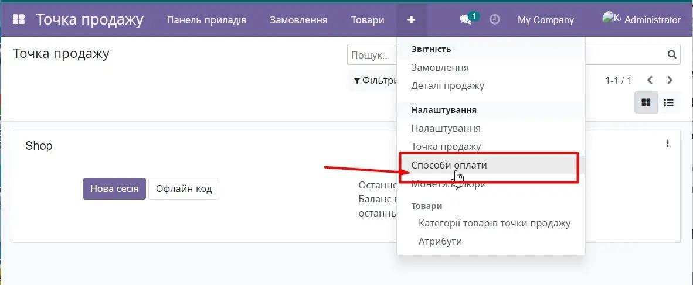This screenshot has width=693, height=285.
Task: Open the Атрибути menu entry
Action: point(440,241)
